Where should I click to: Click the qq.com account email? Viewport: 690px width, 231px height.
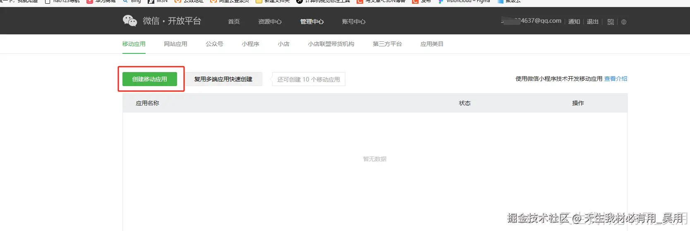coord(531,21)
